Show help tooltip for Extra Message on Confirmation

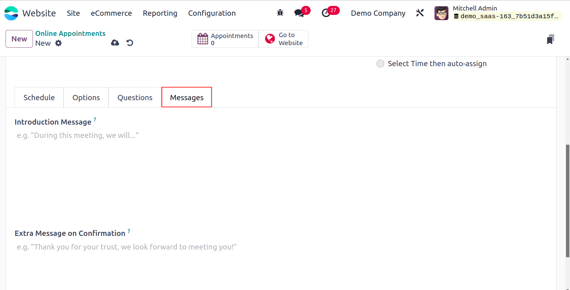click(129, 231)
